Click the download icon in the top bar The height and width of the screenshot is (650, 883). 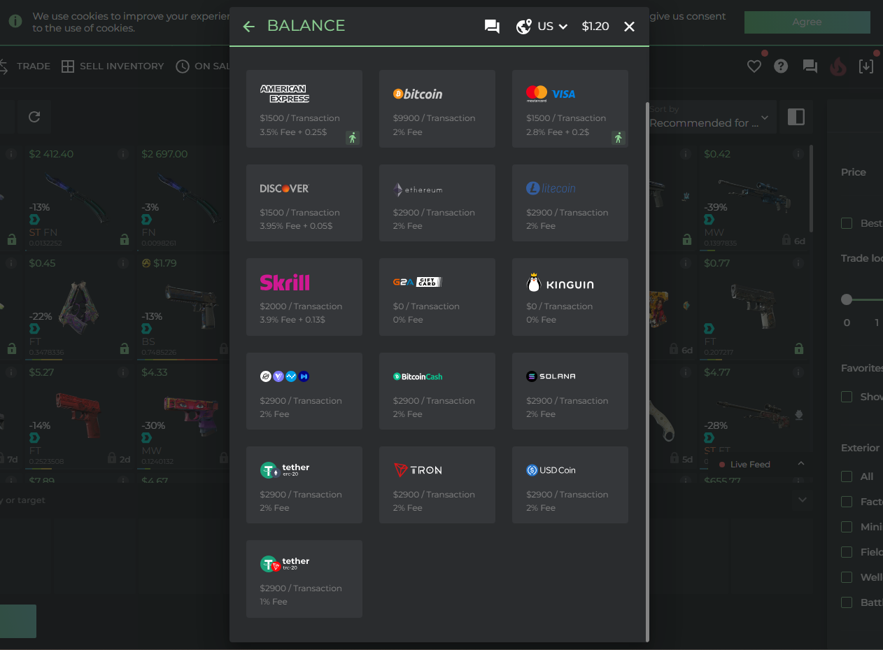tap(866, 66)
